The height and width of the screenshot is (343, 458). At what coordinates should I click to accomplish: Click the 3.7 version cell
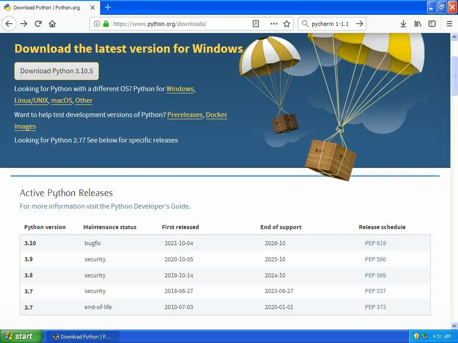[29, 291]
